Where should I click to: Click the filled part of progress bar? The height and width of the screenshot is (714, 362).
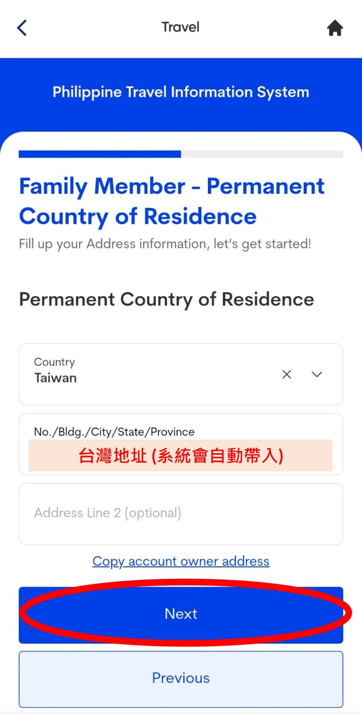pos(100,154)
